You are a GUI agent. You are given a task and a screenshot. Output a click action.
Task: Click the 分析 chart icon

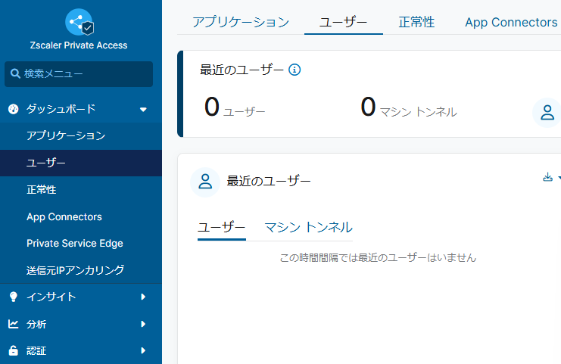click(x=13, y=324)
